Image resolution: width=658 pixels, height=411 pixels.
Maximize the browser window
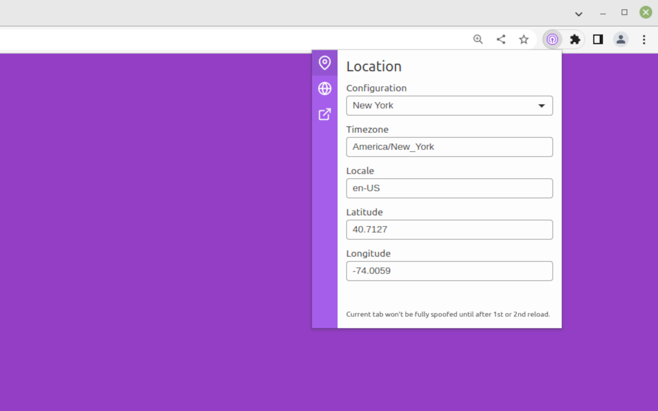pos(624,13)
